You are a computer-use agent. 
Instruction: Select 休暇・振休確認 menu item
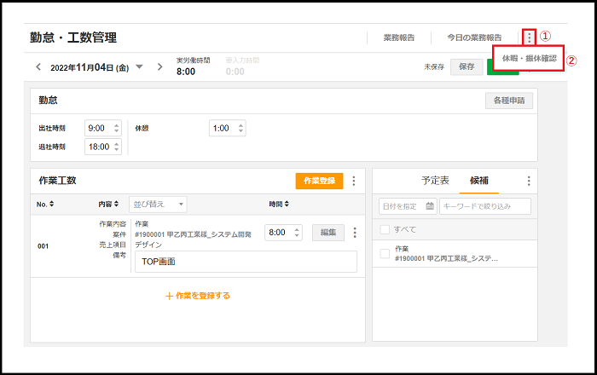529,59
